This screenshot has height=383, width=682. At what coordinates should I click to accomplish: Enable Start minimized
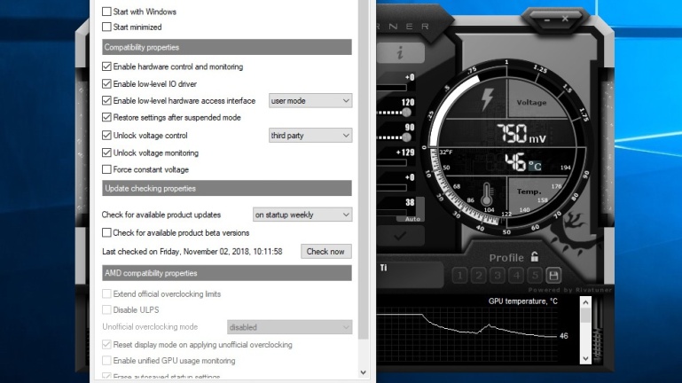click(x=106, y=27)
